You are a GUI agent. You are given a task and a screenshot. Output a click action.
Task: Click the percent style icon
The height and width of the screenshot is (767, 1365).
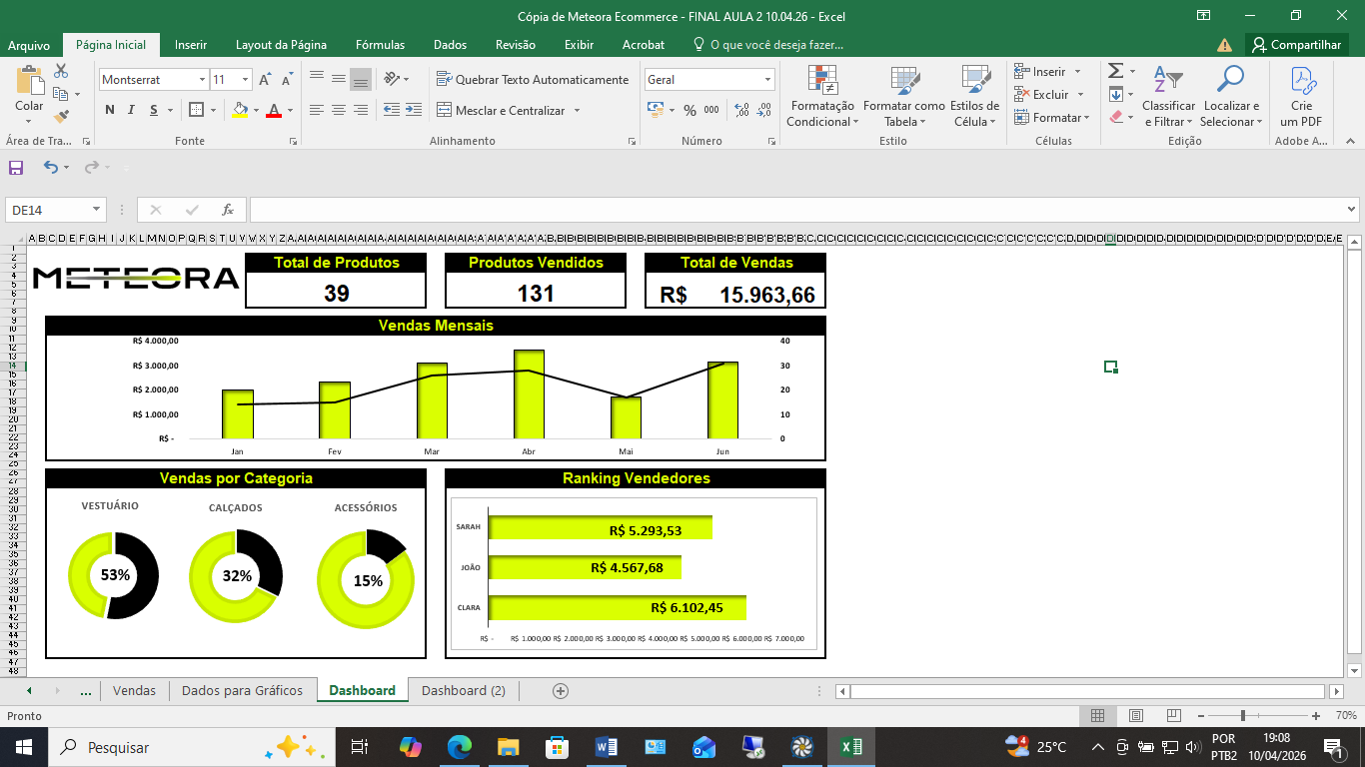689,110
